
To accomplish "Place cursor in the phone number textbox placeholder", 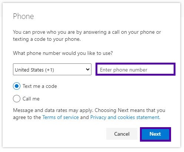I will pos(124,70).
